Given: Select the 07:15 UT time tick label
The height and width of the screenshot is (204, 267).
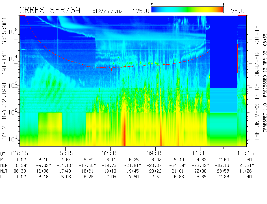Looking at the screenshot, I should coord(110,153).
